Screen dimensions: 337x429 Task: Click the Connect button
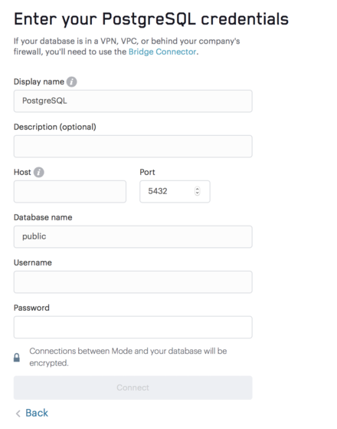pos(133,388)
